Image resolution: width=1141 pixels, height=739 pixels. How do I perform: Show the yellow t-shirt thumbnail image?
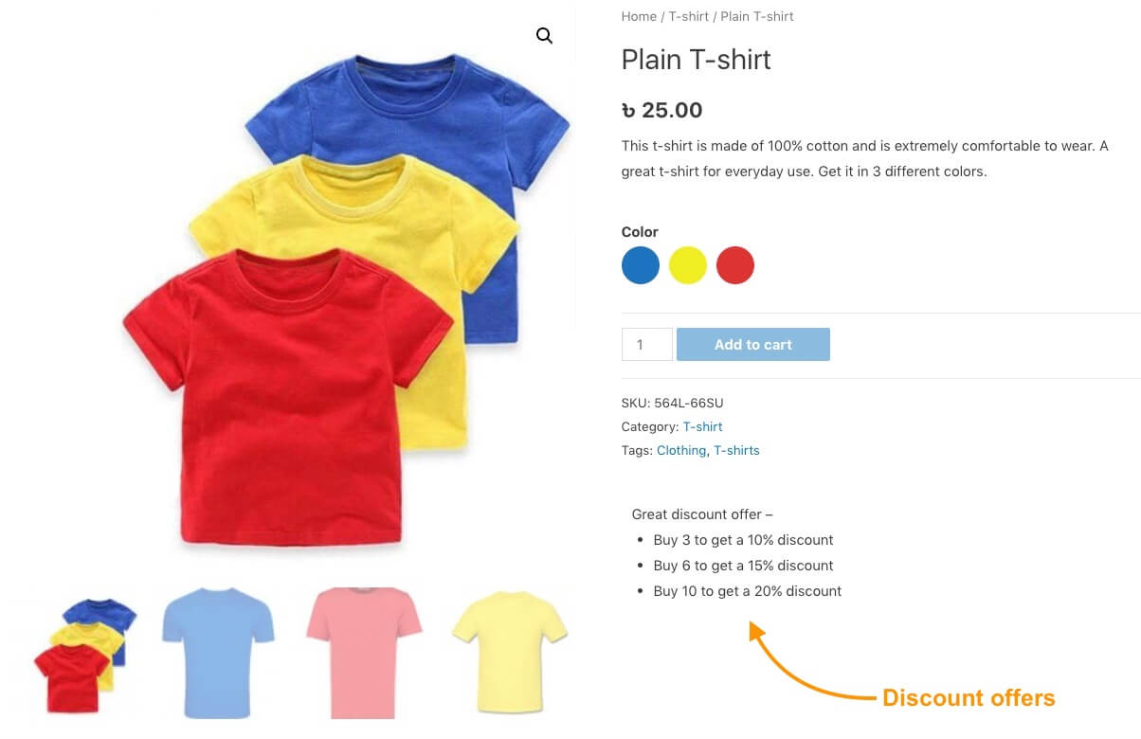(x=509, y=654)
